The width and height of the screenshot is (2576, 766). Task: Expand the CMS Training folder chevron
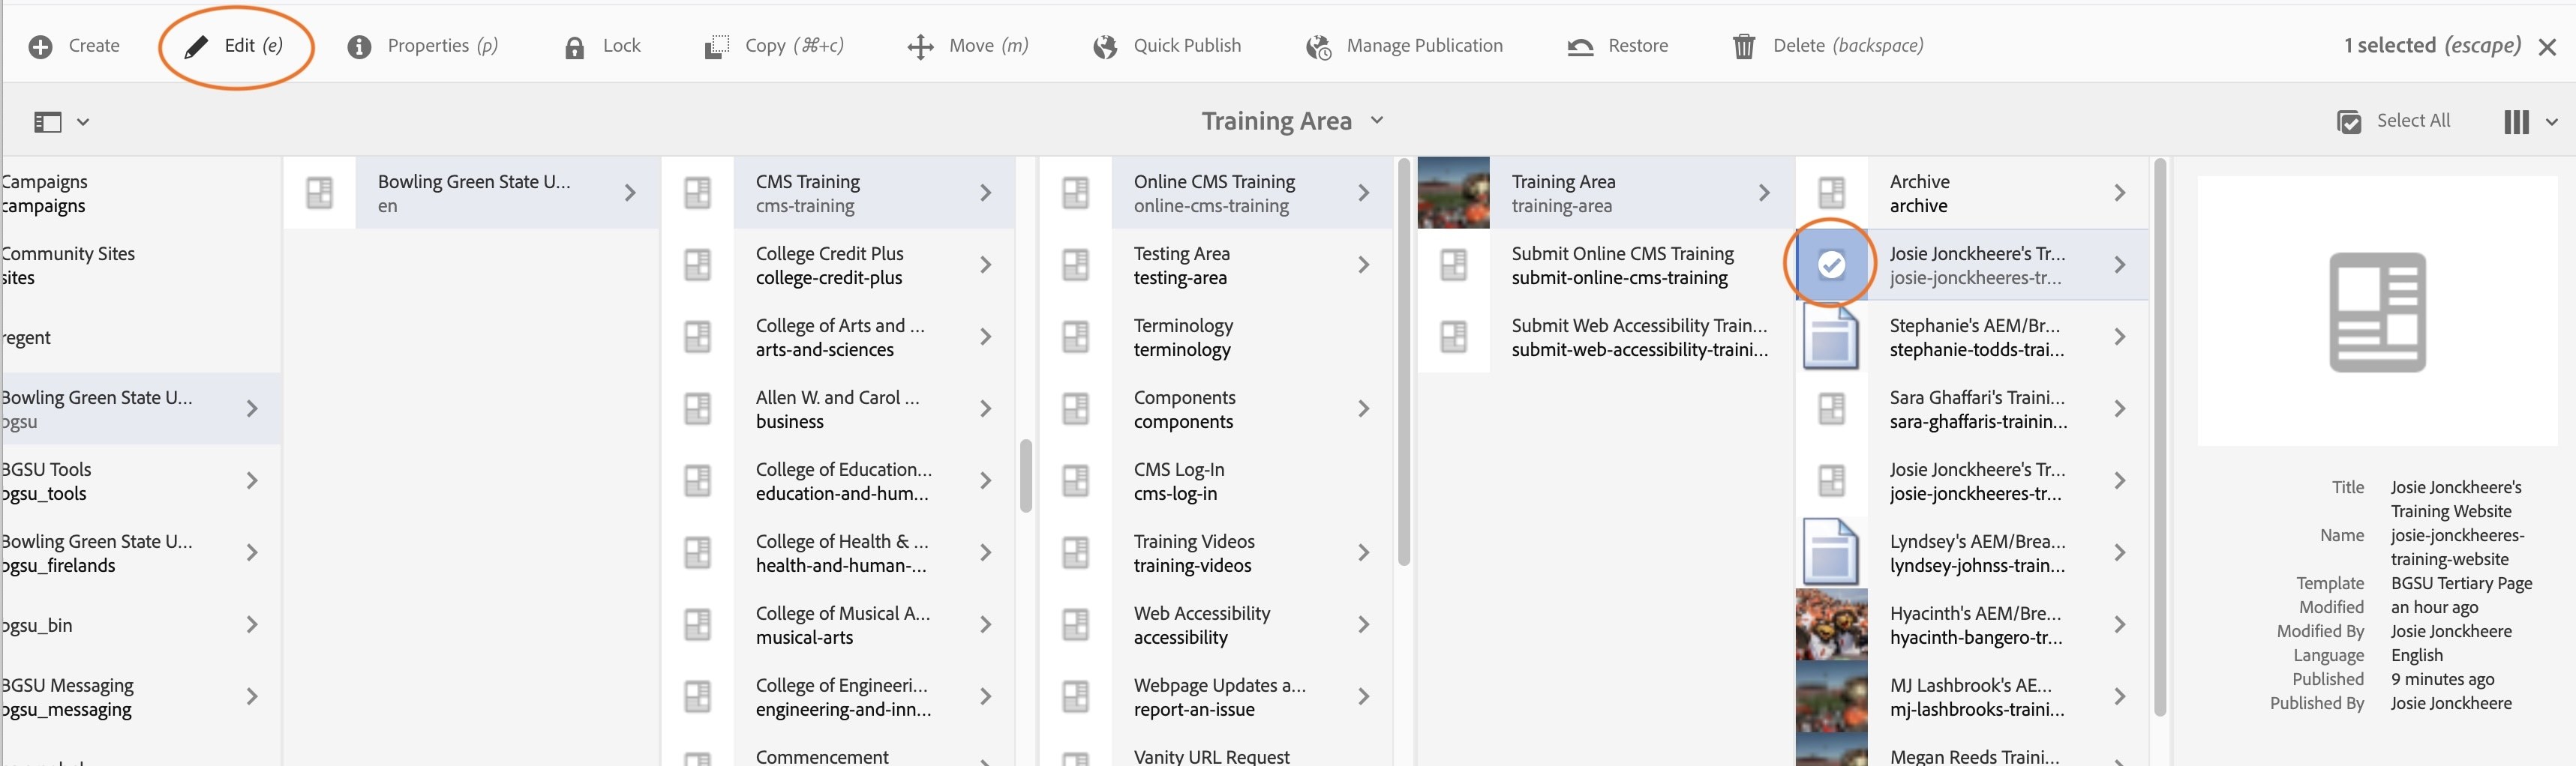986,193
